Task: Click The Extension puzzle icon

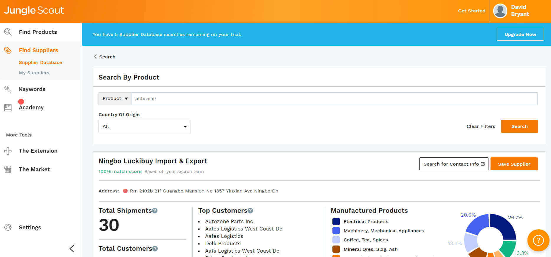Action: click(8, 151)
